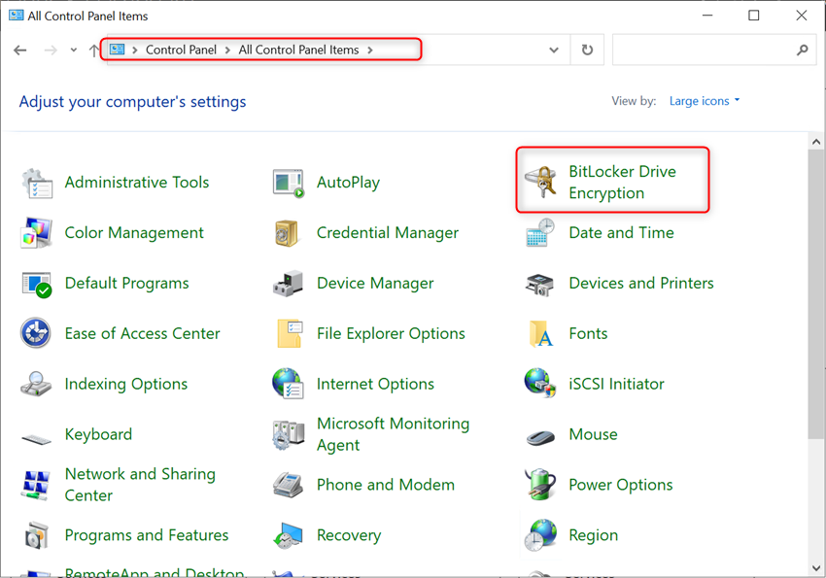Click the scrollbar down arrow

(x=816, y=568)
